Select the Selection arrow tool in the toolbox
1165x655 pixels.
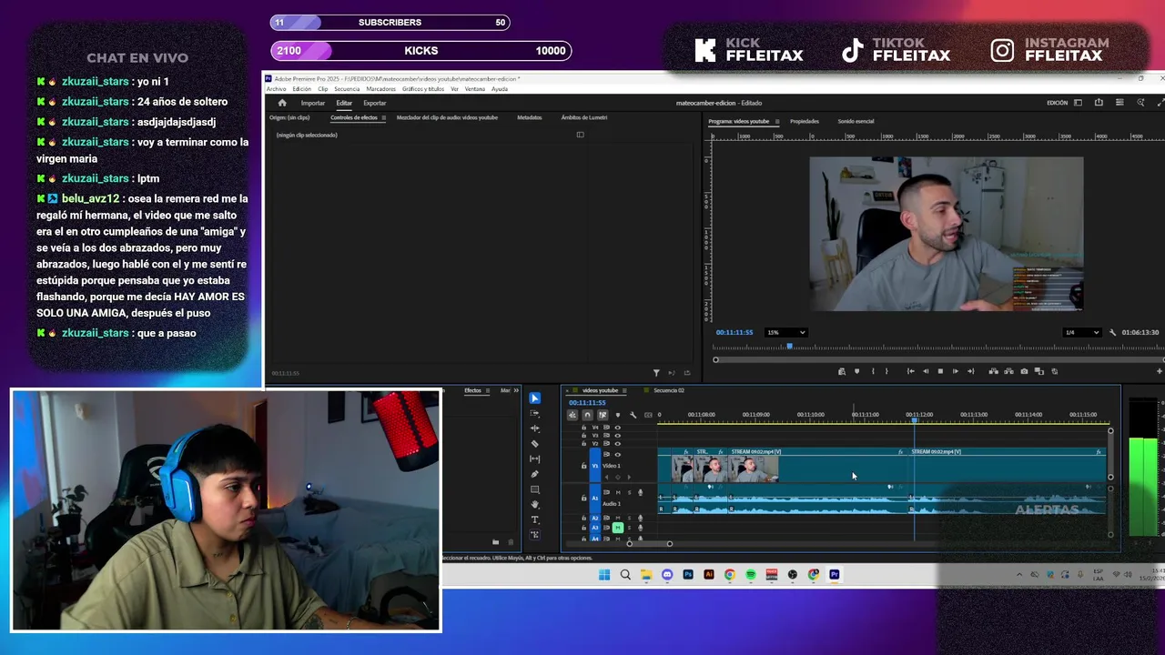click(535, 398)
